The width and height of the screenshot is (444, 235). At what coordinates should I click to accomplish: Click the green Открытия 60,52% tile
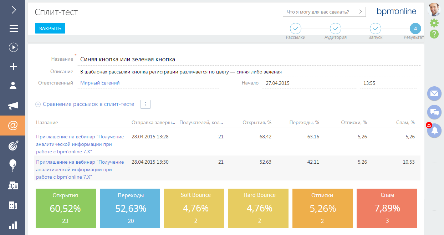point(66,208)
